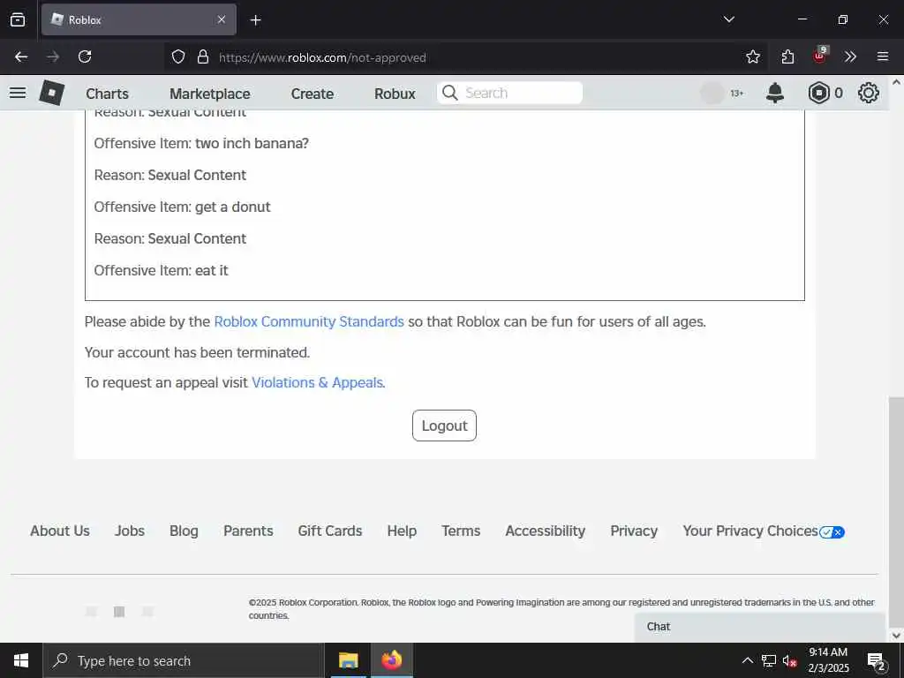Image resolution: width=904 pixels, height=678 pixels.
Task: Open the Help footer link
Action: [x=402, y=531]
